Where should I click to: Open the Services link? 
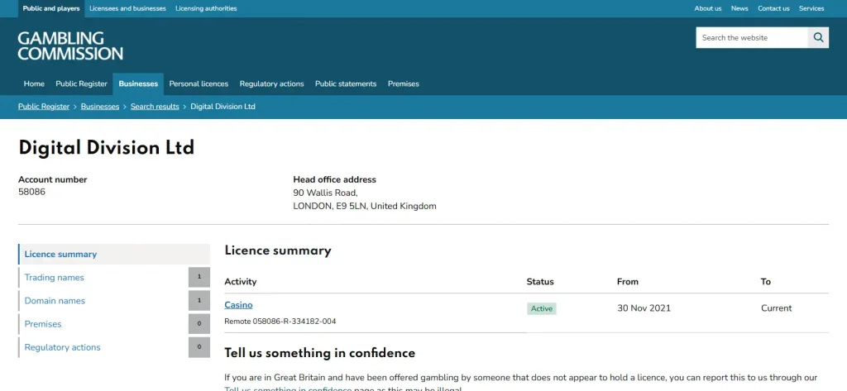click(811, 8)
